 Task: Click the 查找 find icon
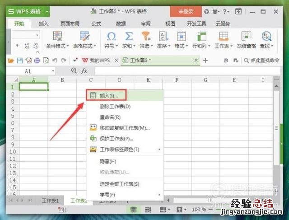pos(267,37)
